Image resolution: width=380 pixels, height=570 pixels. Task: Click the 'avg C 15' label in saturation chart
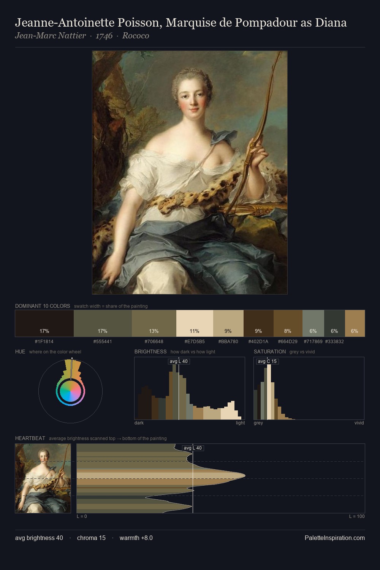pos(267,361)
